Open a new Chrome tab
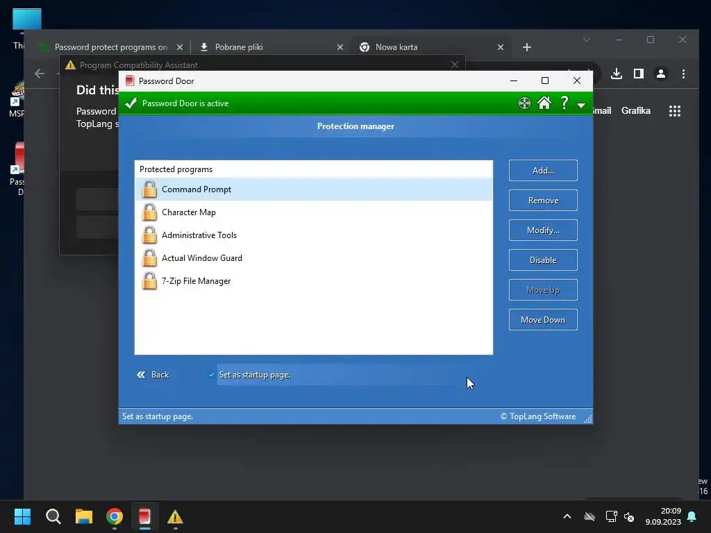The height and width of the screenshot is (533, 711). click(526, 47)
